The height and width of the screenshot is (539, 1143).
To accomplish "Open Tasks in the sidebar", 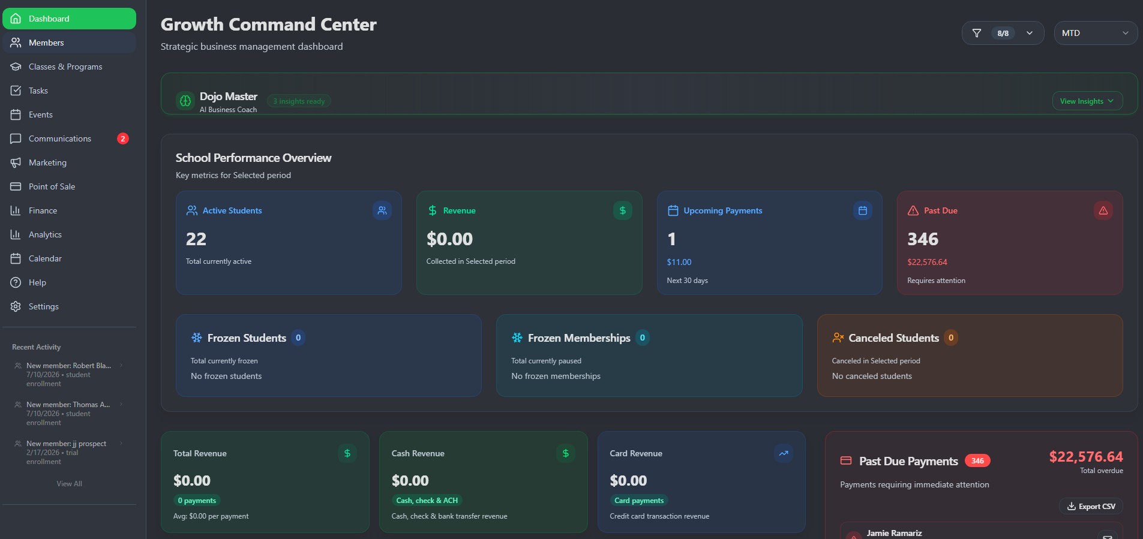I will tap(69, 91).
